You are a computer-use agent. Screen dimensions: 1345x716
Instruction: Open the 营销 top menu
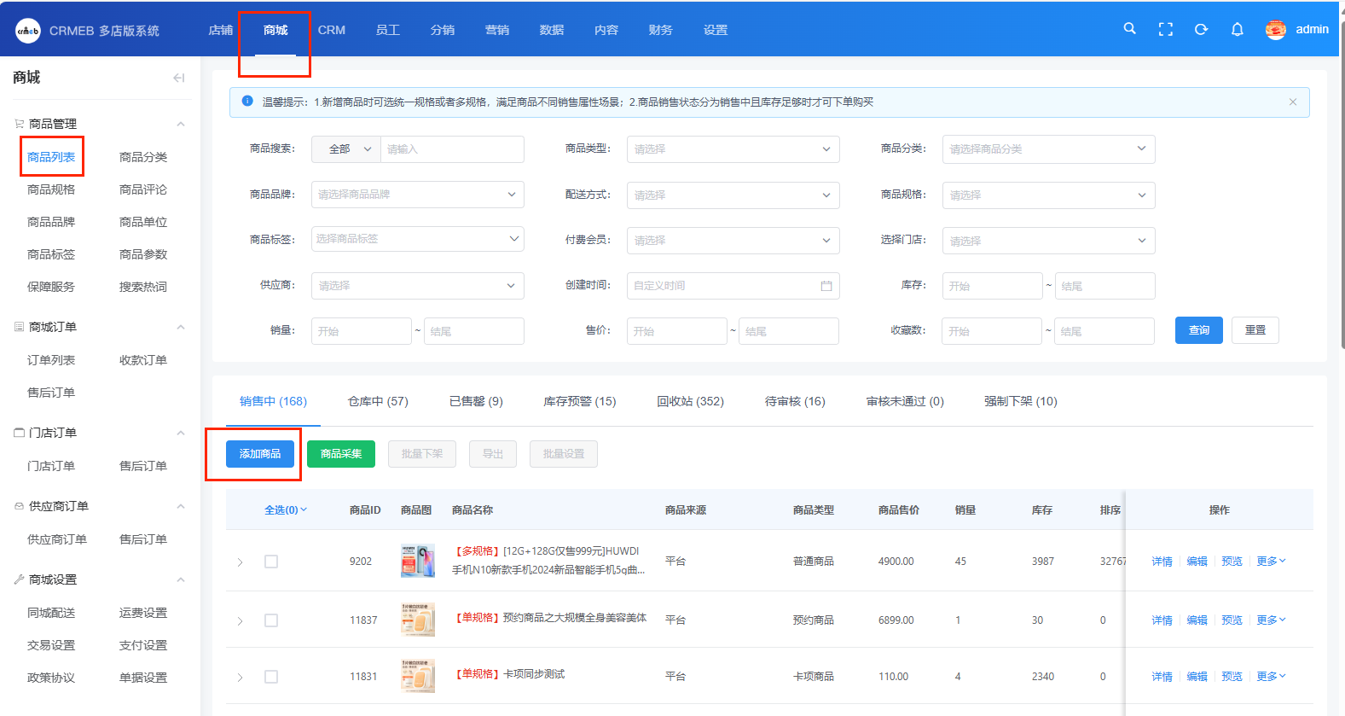pos(496,30)
